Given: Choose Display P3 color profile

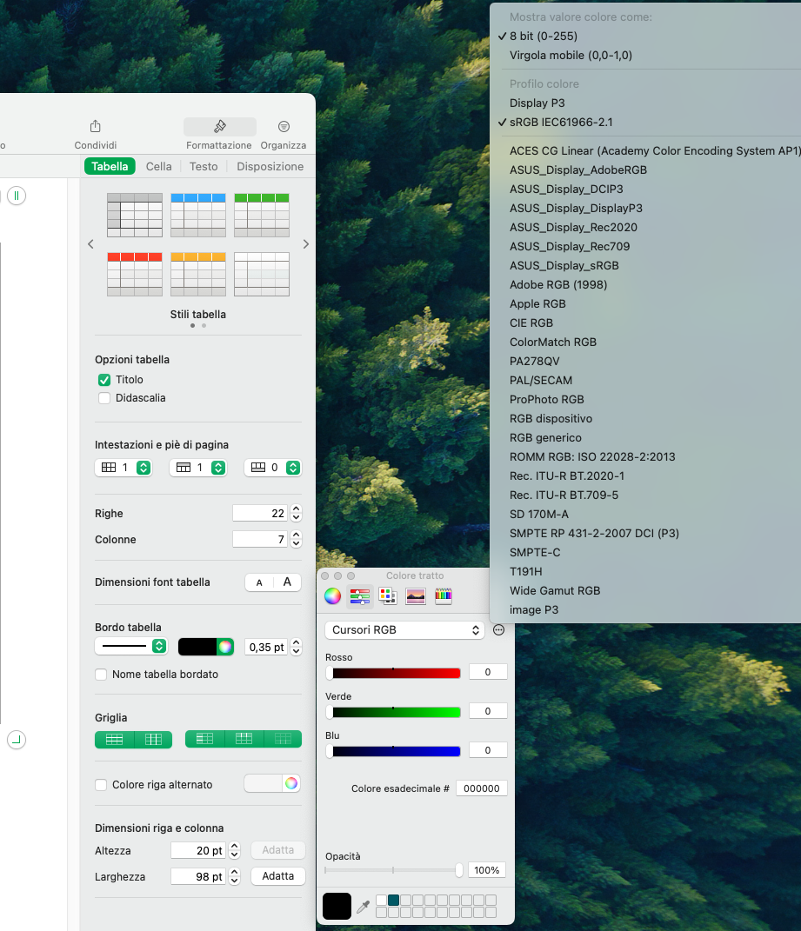Looking at the screenshot, I should [537, 103].
